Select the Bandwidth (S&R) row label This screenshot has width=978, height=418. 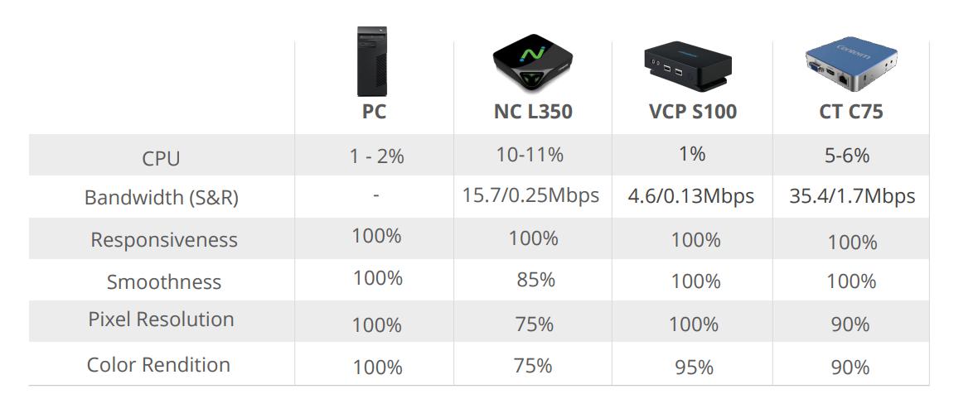tap(162, 198)
